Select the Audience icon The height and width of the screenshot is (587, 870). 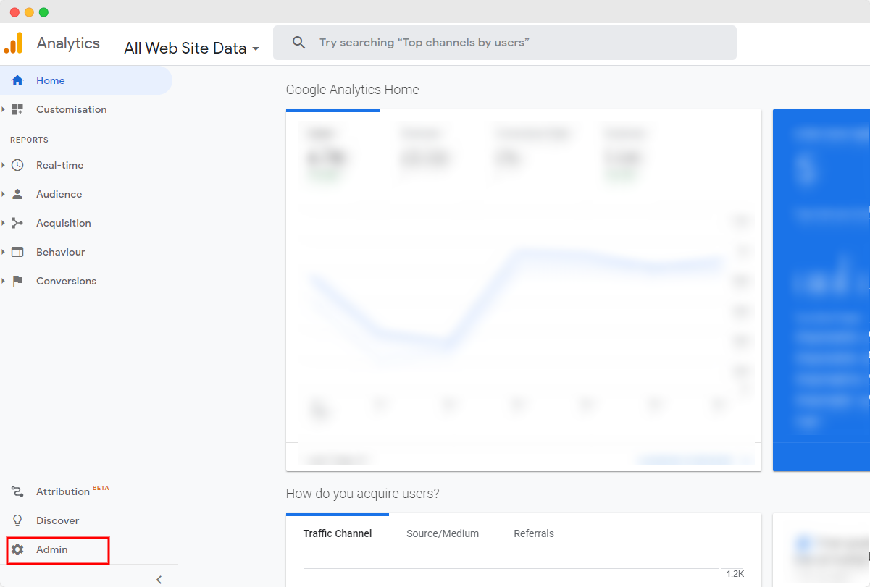point(17,194)
